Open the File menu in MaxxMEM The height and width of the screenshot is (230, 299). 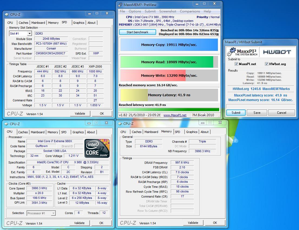click(x=122, y=11)
